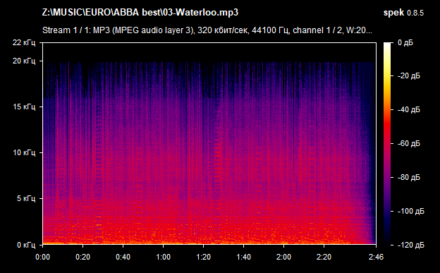Click the '5 кГц' frequency axis label
This screenshot has width=440, height=273.
coord(26,198)
